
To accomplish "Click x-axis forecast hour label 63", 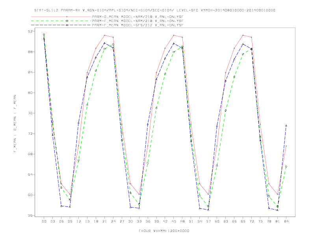I will tap(226, 221).
